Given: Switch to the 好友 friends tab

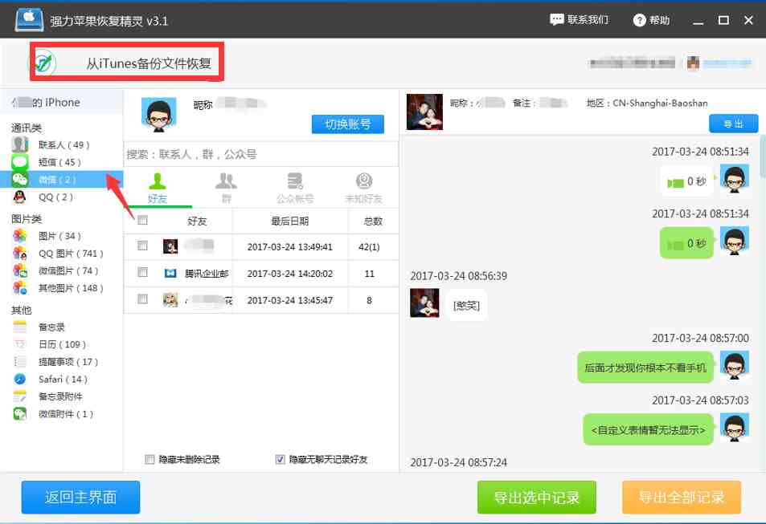Looking at the screenshot, I should tap(158, 188).
